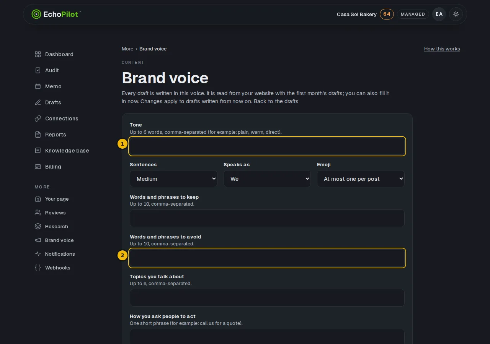Focus the Tone input field
490x344 pixels.
pos(267,146)
